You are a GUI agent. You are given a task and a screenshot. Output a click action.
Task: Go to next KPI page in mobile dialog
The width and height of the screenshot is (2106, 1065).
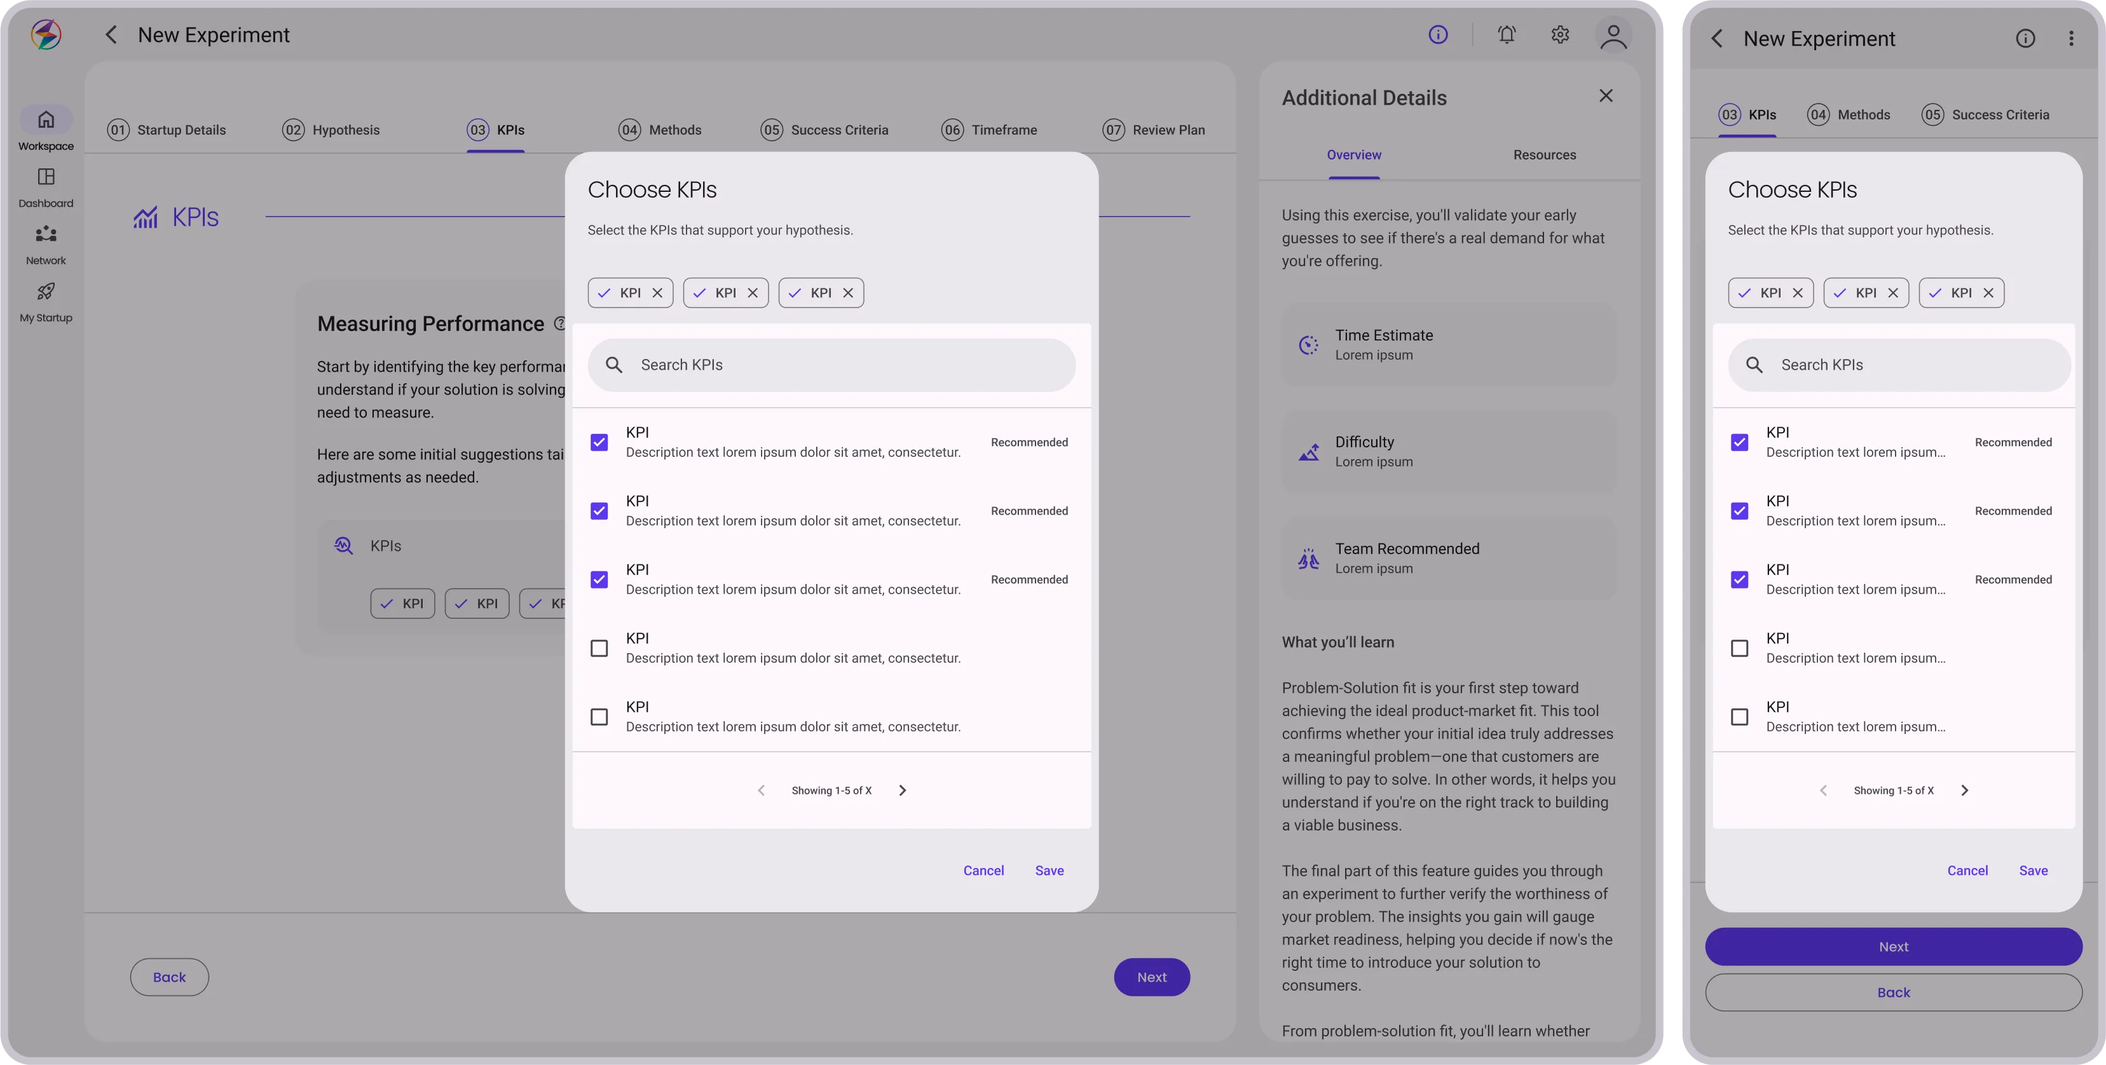[1965, 790]
